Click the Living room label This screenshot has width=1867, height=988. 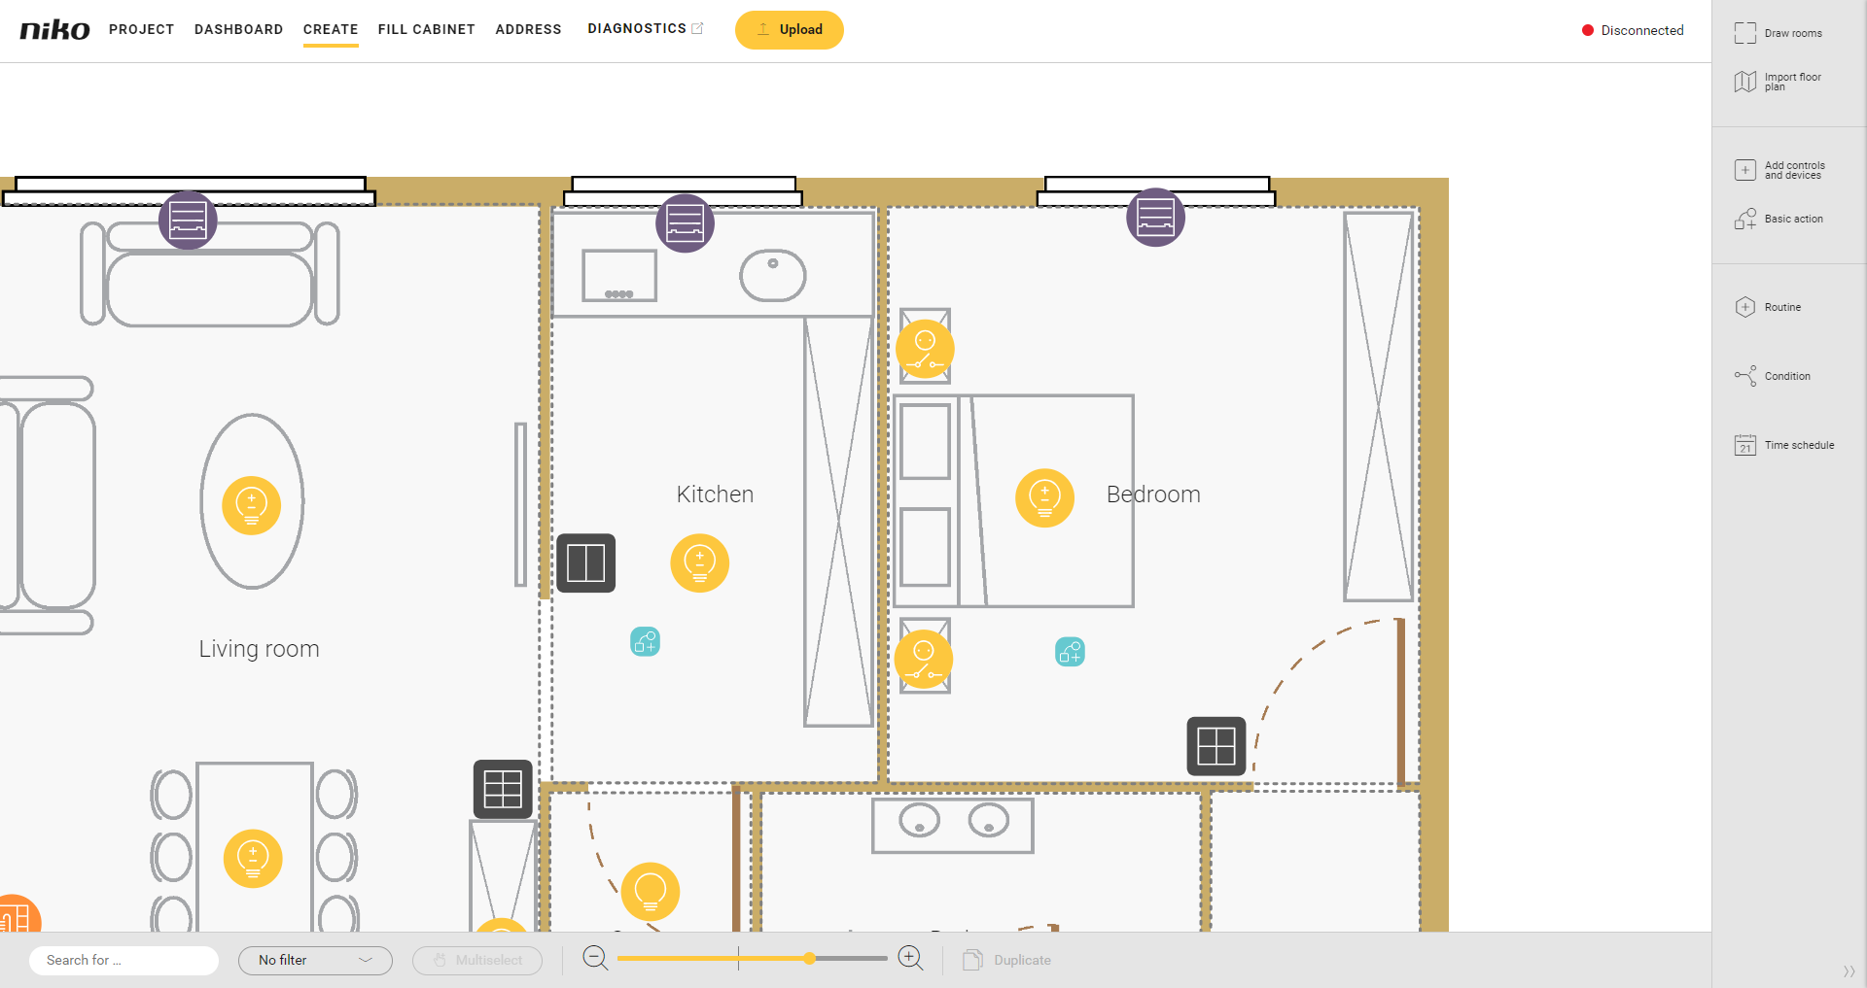tap(259, 649)
